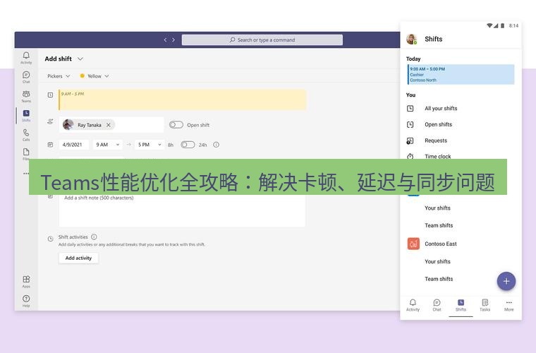Open Team shifts above Contoso East
Viewport: 536px width, 353px height.
pos(439,225)
